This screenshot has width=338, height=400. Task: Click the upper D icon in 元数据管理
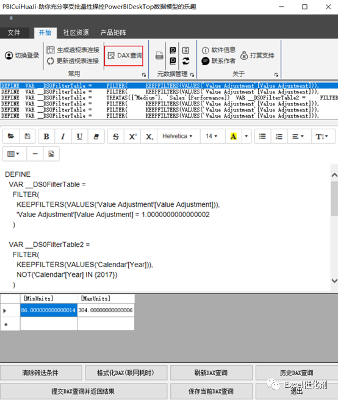[x=173, y=50]
